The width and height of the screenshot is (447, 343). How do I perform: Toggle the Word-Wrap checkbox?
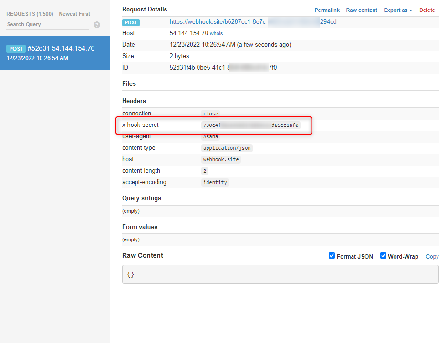pos(383,256)
